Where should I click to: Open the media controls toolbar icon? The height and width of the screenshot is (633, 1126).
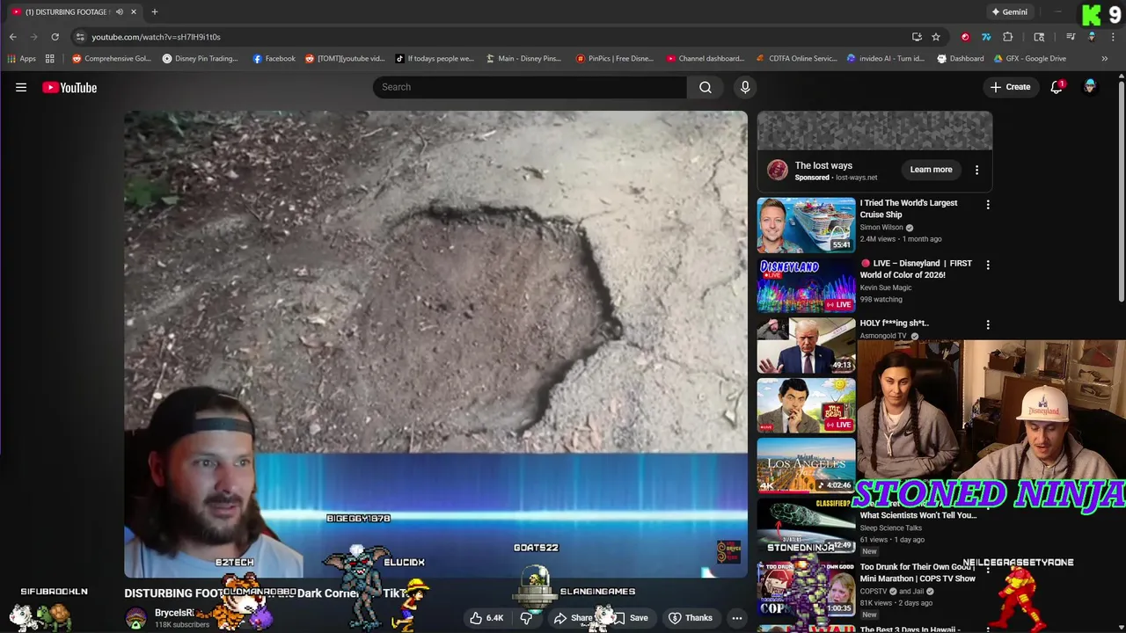pos(1071,37)
